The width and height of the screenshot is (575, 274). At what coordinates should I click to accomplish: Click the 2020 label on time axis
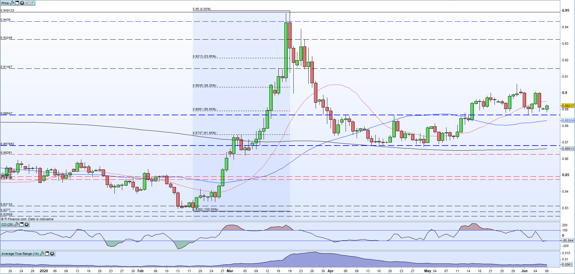pyautogui.click(x=44, y=271)
